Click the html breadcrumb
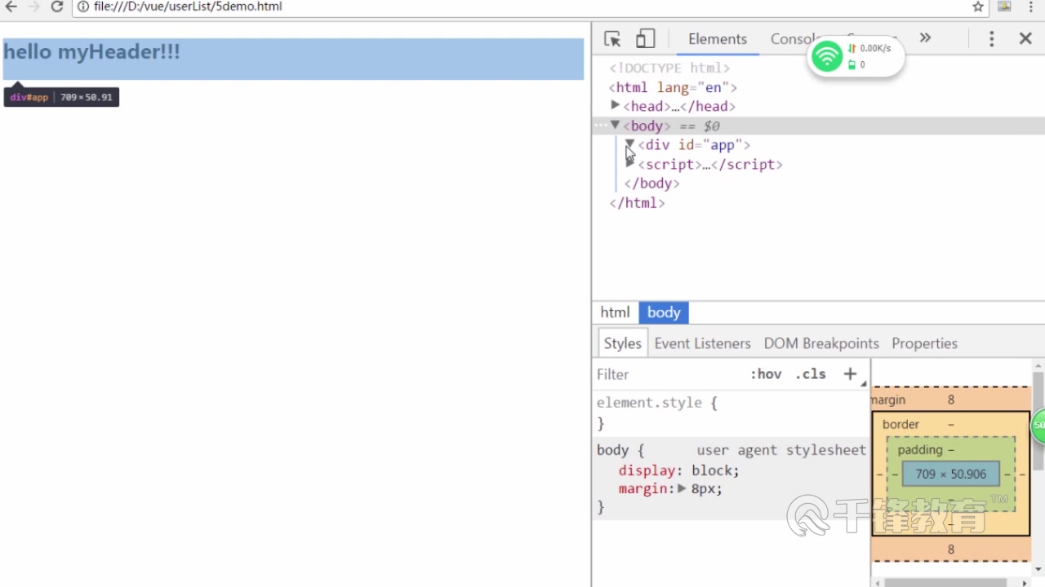Viewport: 1045px width, 587px height. click(615, 312)
